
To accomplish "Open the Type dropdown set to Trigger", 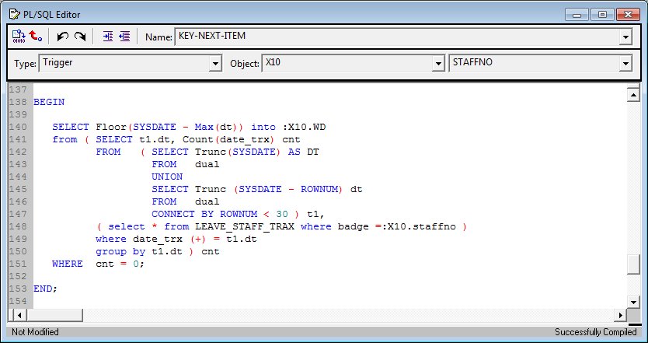I will coord(216,64).
